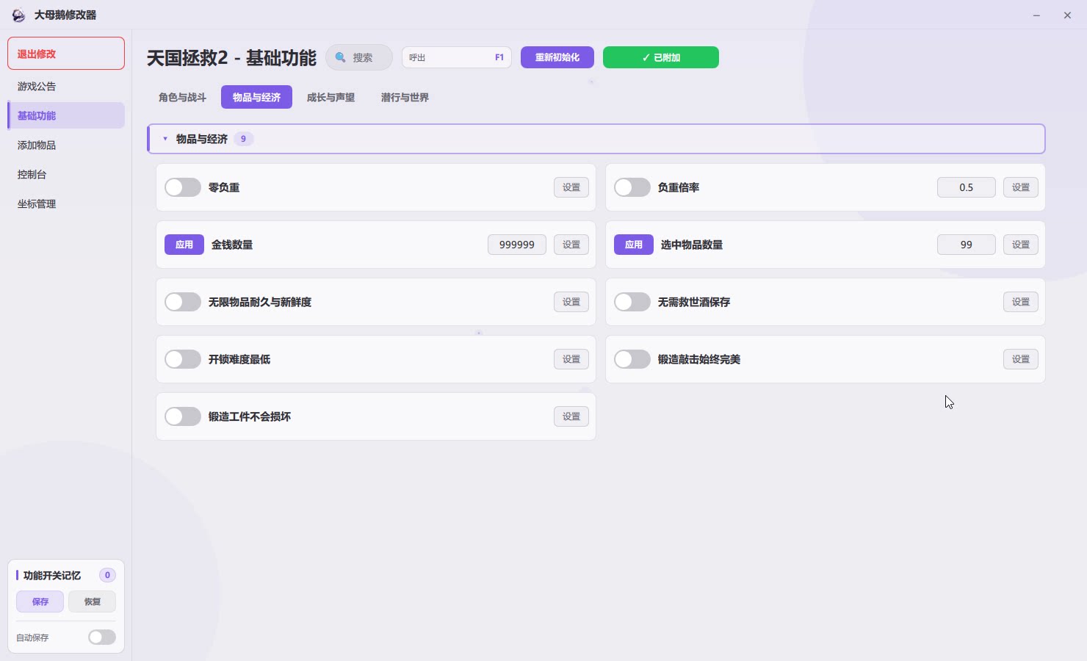Open the 成长与声望 tab
Screen dimensions: 1087x661
coord(331,97)
